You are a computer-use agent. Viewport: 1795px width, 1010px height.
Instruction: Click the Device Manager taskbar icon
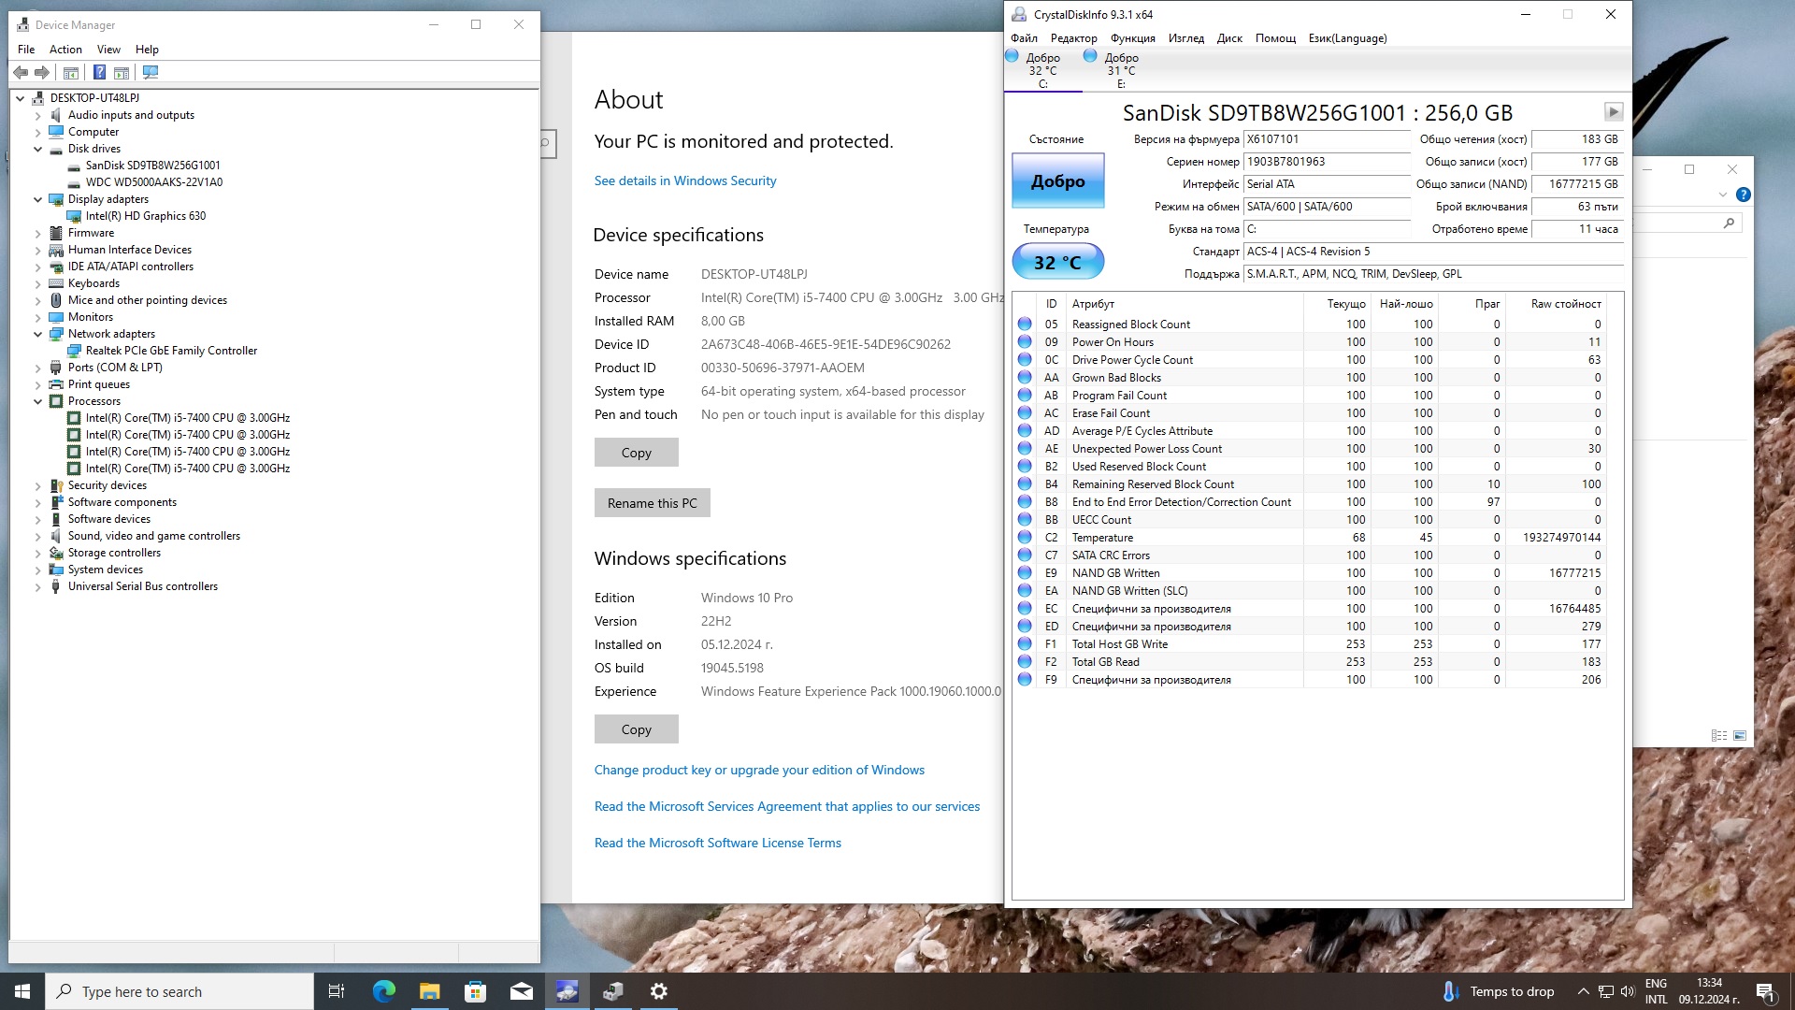(612, 991)
